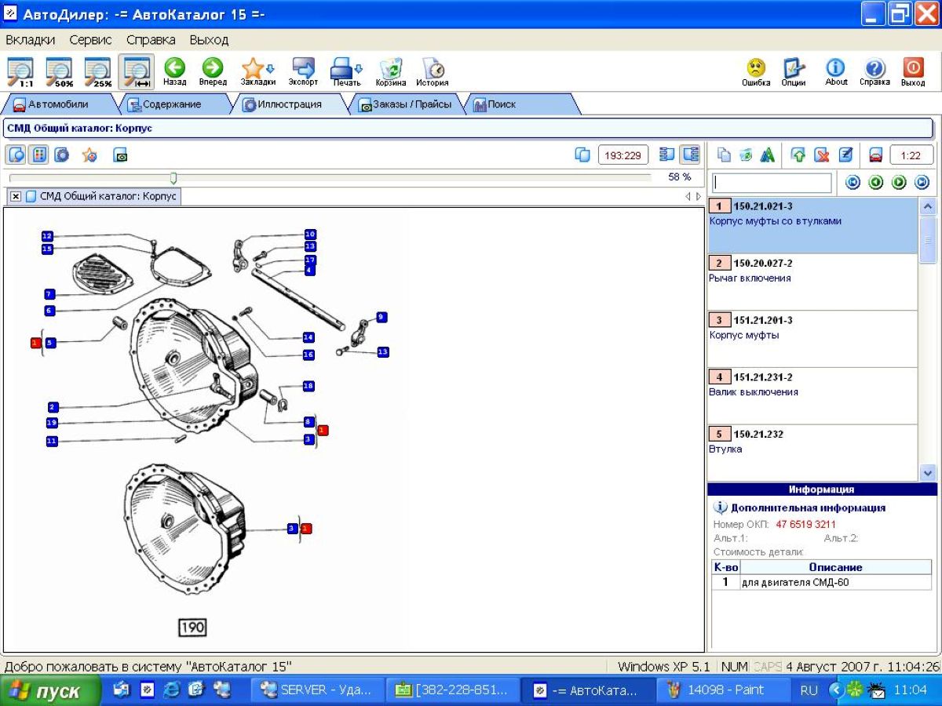Toggle the colored grid view button

(38, 155)
